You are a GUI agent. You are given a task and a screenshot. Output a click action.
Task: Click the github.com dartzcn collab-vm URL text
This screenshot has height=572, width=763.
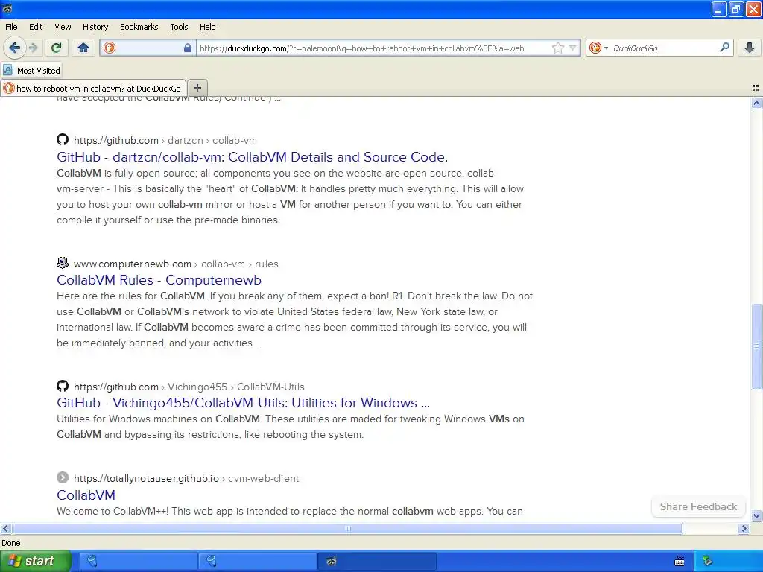165,141
